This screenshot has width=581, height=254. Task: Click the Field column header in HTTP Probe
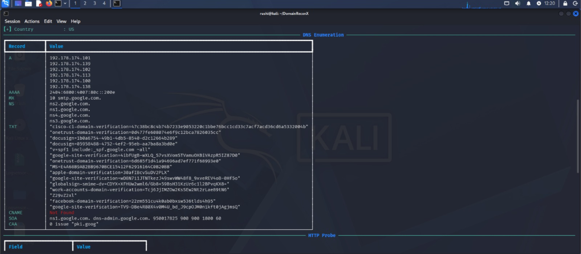pyautogui.click(x=16, y=247)
